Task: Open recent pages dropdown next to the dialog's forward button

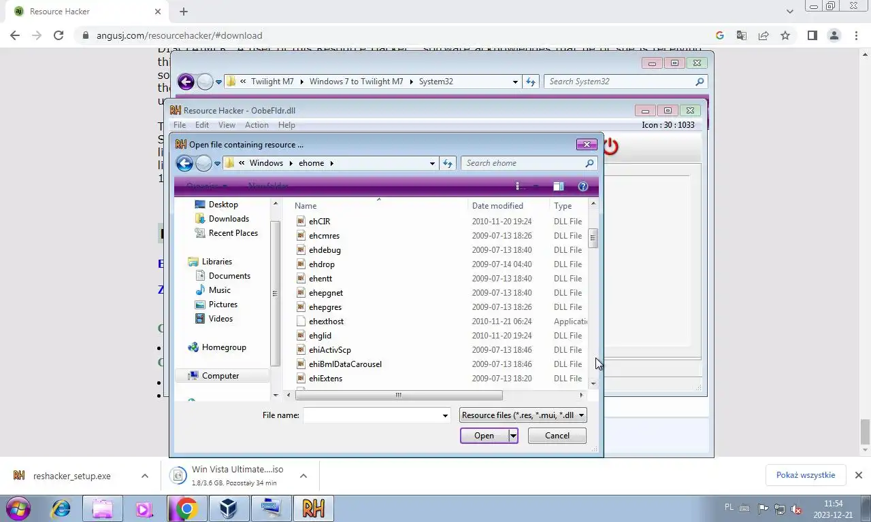Action: pyautogui.click(x=218, y=163)
